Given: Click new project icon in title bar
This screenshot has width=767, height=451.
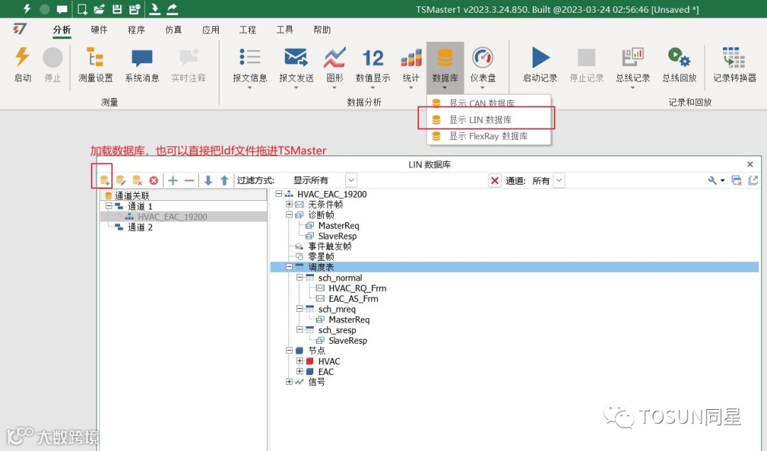Looking at the screenshot, I should [x=82, y=9].
